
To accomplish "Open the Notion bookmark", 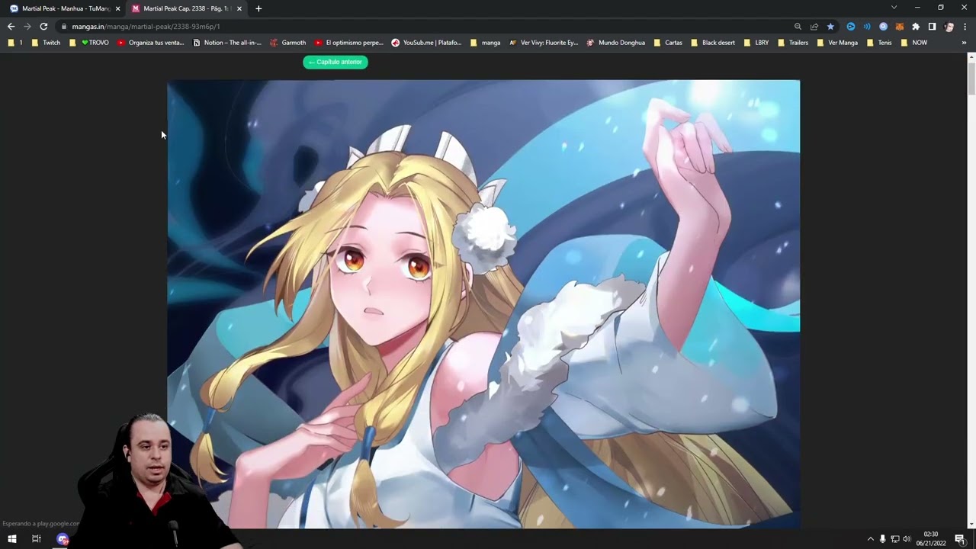I will [227, 43].
